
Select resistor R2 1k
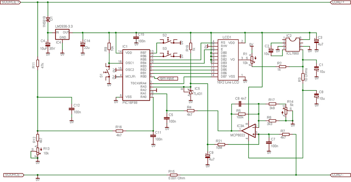pyautogui.click(x=282, y=67)
